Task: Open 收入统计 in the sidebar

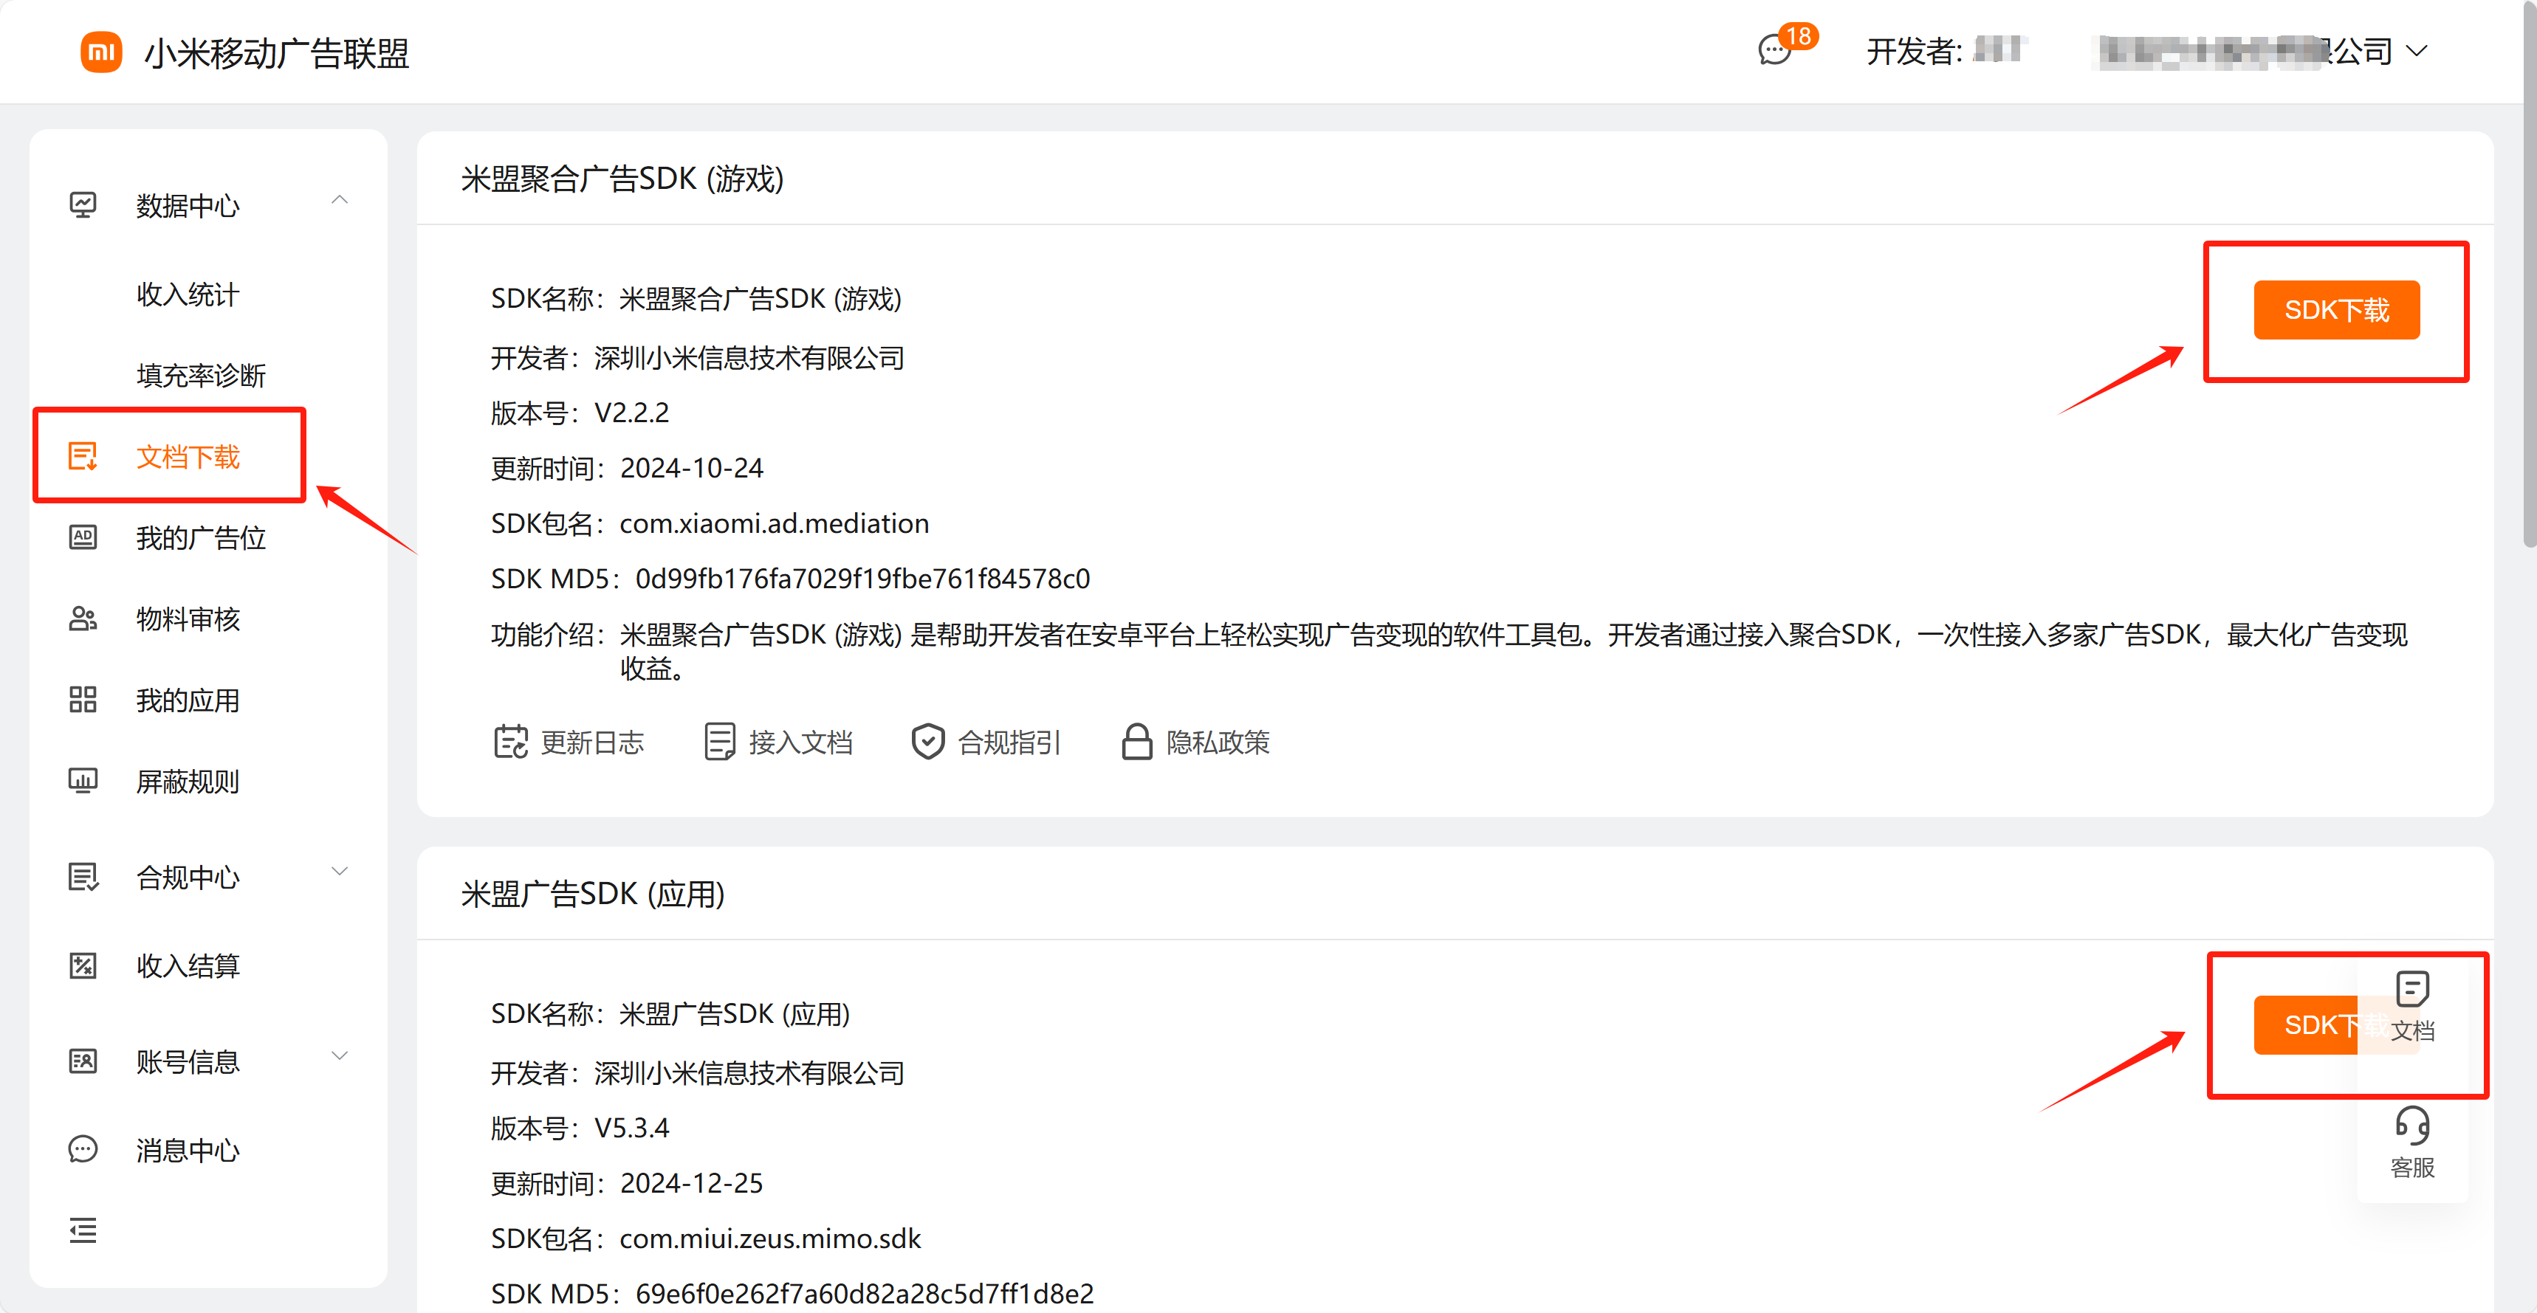Action: [x=188, y=294]
